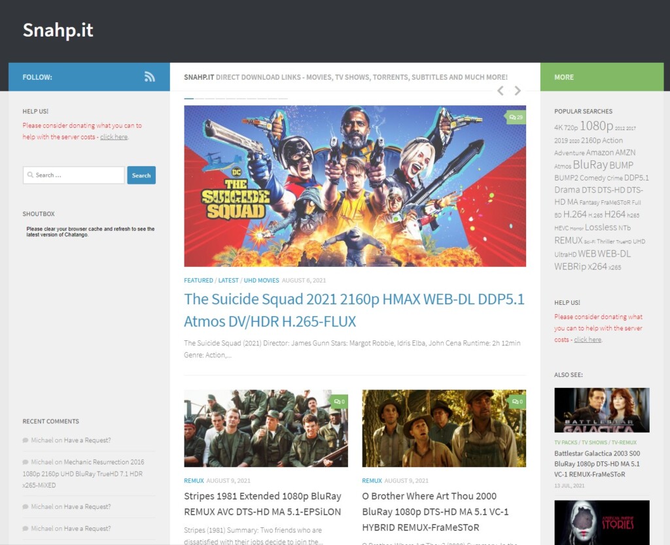Open REMUX category above Stripes post
This screenshot has height=545, width=670.
coord(194,480)
